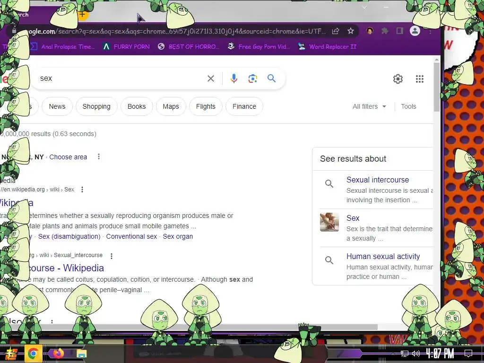Toggle the Chrome side panel icon
Image resolution: width=484 pixels, height=363 pixels.
pos(400,31)
